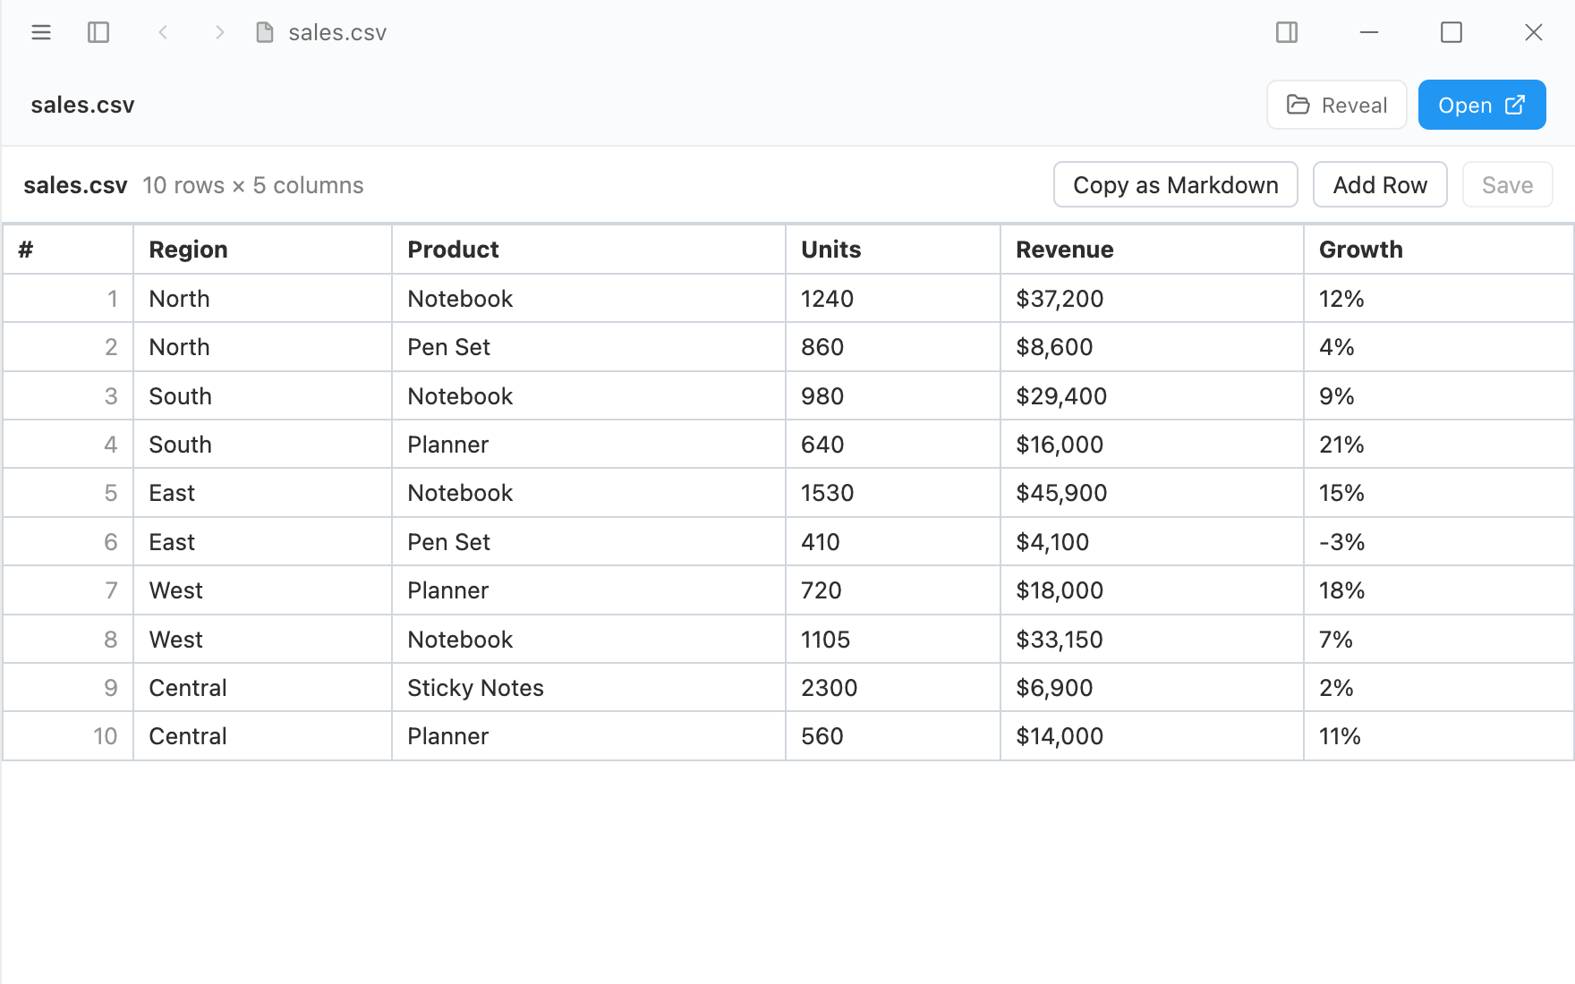
Task: Open the hamburger menu icon
Action: (41, 33)
